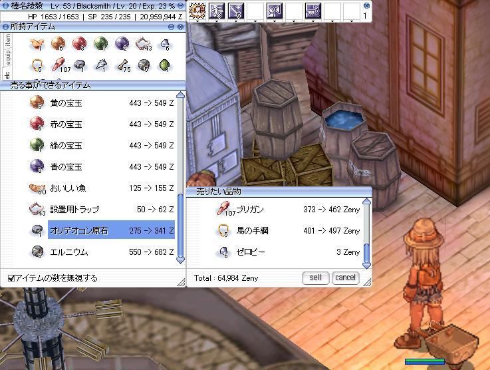Select the brigan item with count 107 in inventory
This screenshot has width=490, height=370.
coord(60,65)
